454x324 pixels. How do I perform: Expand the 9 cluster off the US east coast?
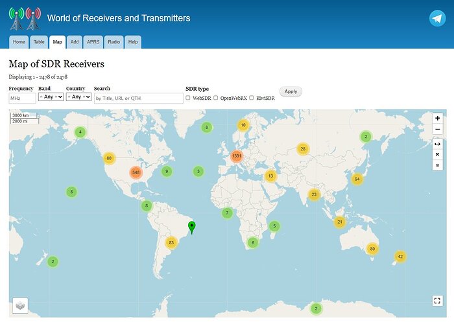(167, 171)
